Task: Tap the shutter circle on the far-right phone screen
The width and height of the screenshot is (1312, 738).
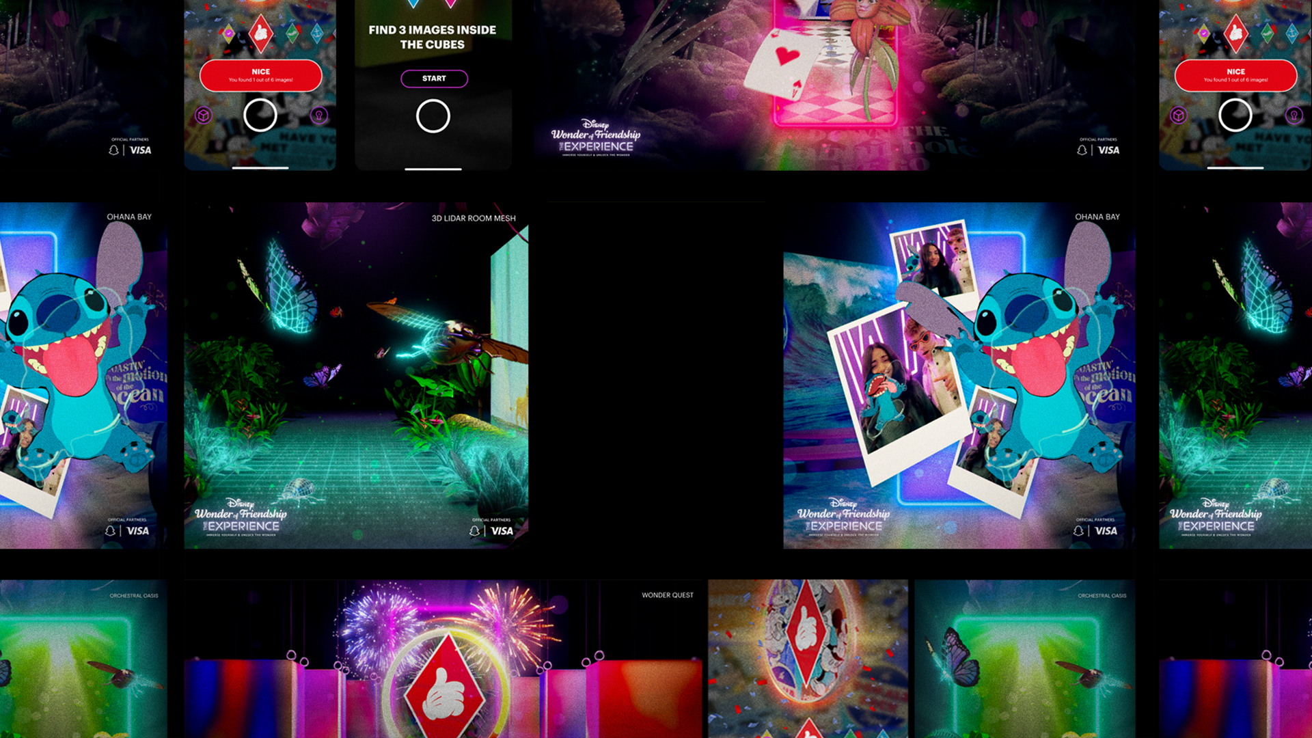Action: [1235, 115]
